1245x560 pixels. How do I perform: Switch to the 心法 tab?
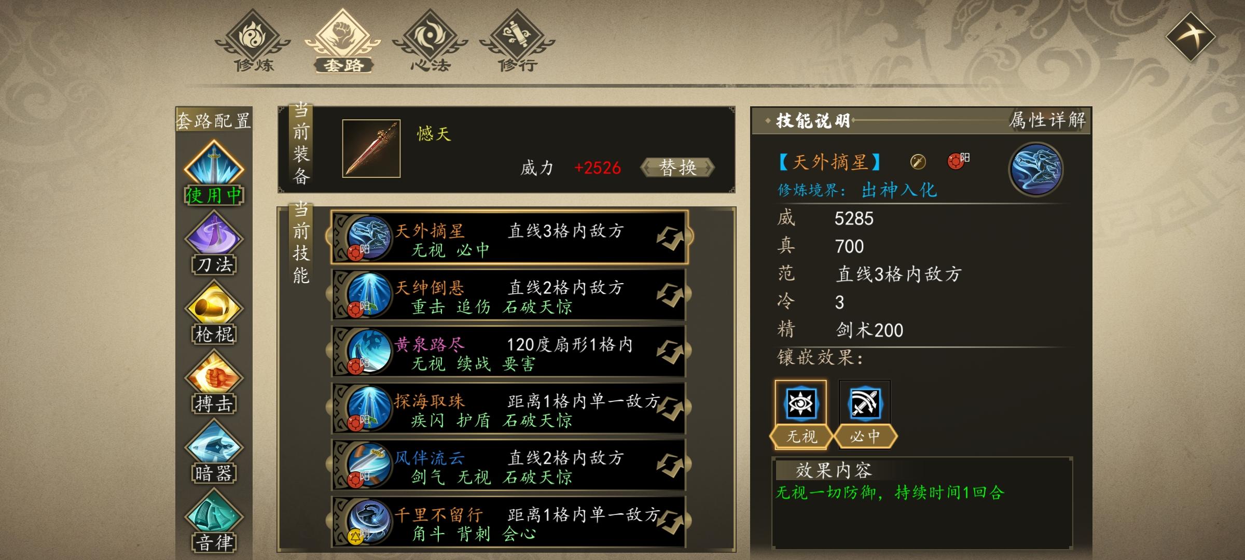pyautogui.click(x=430, y=41)
